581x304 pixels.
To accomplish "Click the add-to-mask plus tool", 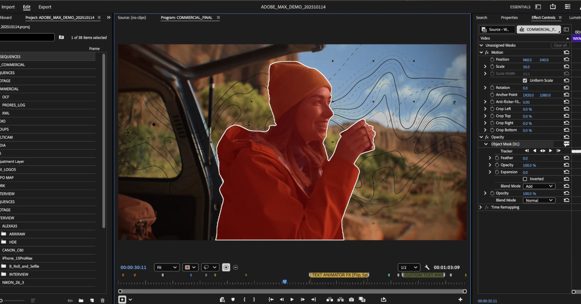I will pyautogui.click(x=226, y=267).
